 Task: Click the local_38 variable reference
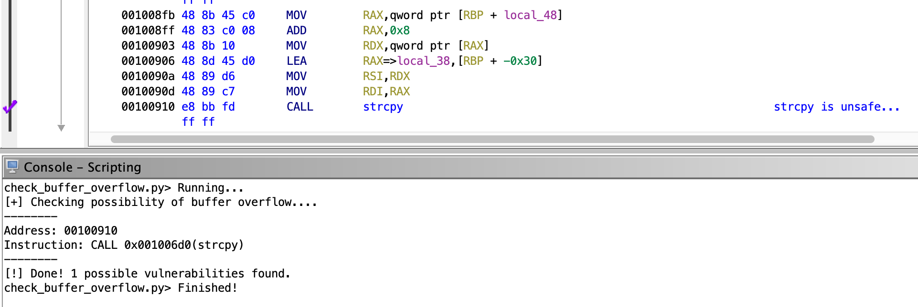(423, 61)
